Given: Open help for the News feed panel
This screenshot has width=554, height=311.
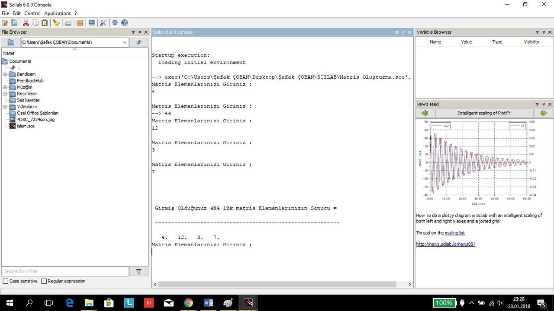Looking at the screenshot, I should click(537, 104).
